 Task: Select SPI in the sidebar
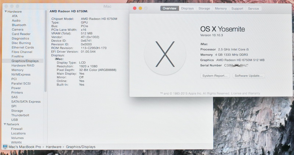[x=14, y=106]
